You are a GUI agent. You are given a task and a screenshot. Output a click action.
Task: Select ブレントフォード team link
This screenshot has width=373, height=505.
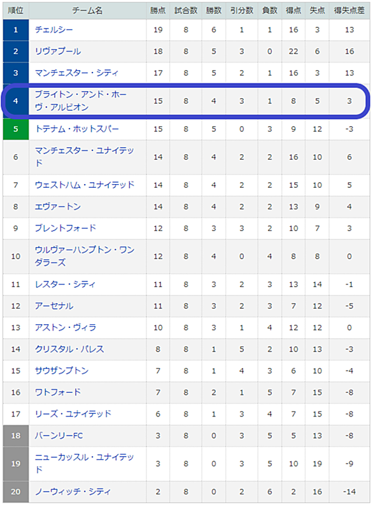tap(66, 228)
